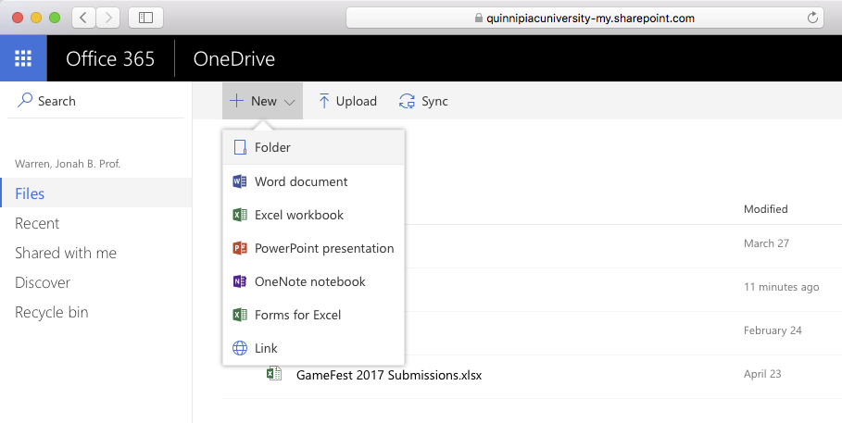Screen dimensions: 842x423
Task: Click the Word document icon in menu
Action: point(240,181)
